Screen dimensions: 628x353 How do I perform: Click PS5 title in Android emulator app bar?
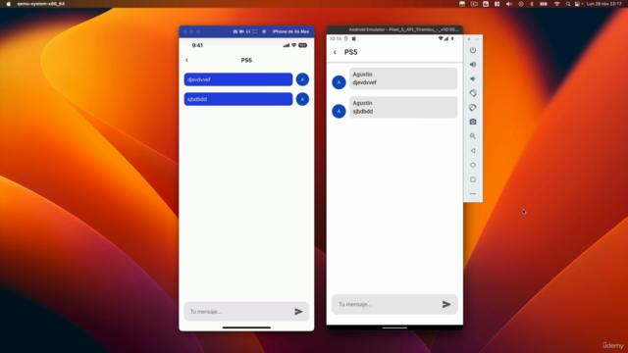pos(351,52)
